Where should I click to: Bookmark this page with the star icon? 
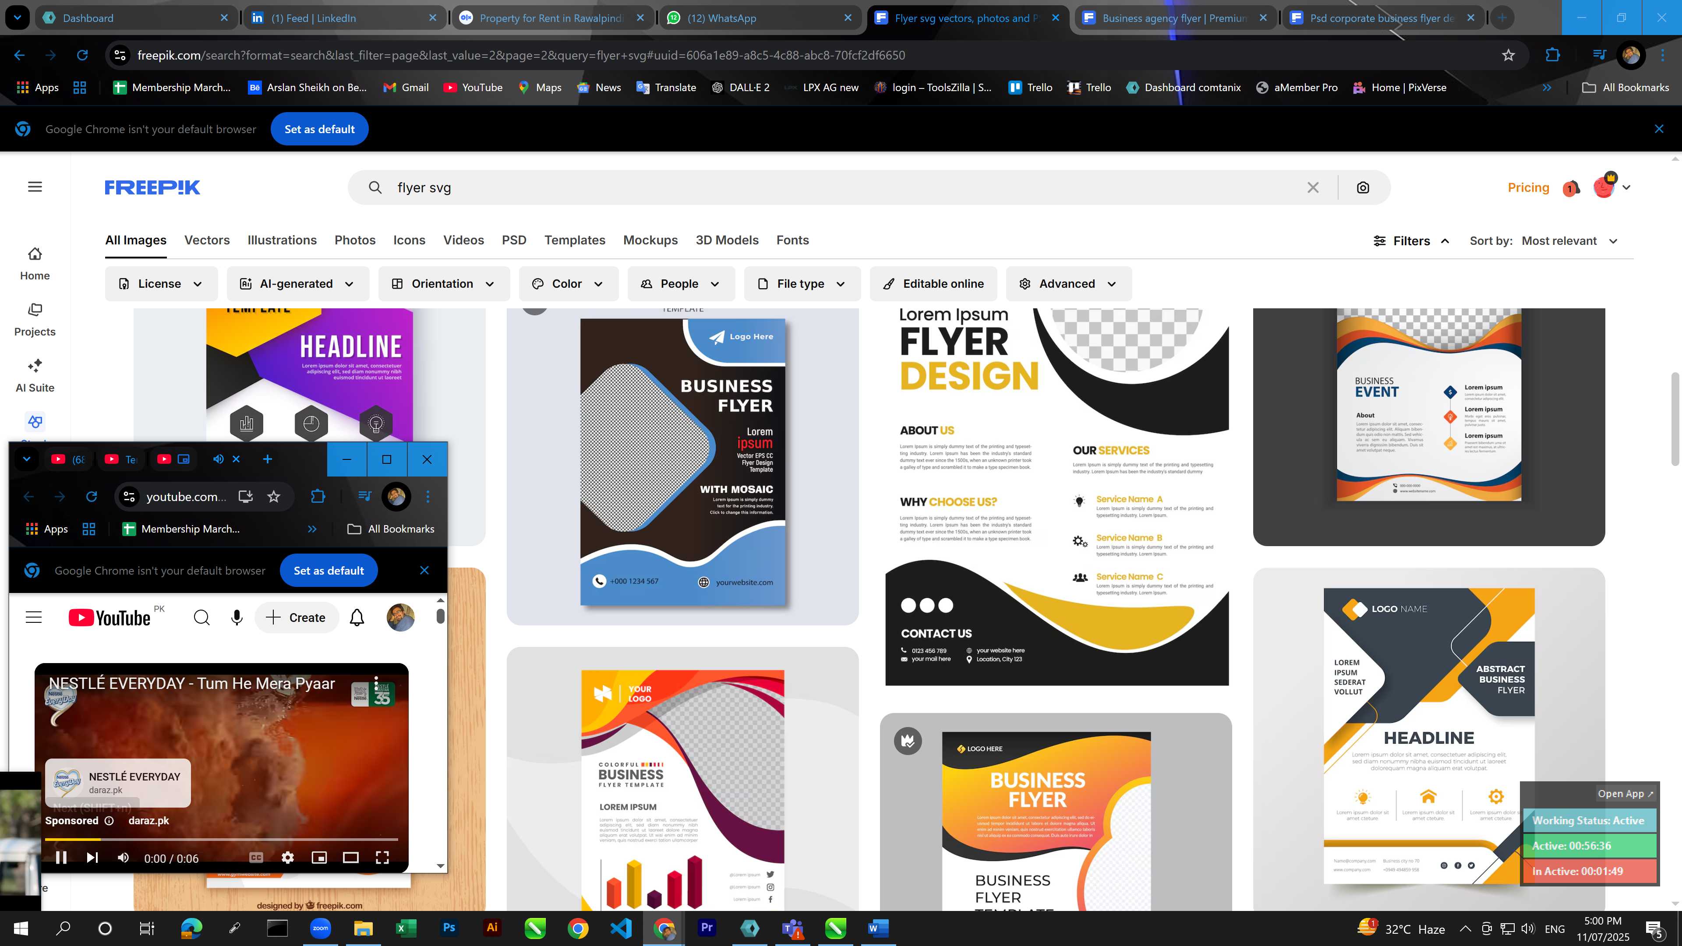[1508, 56]
